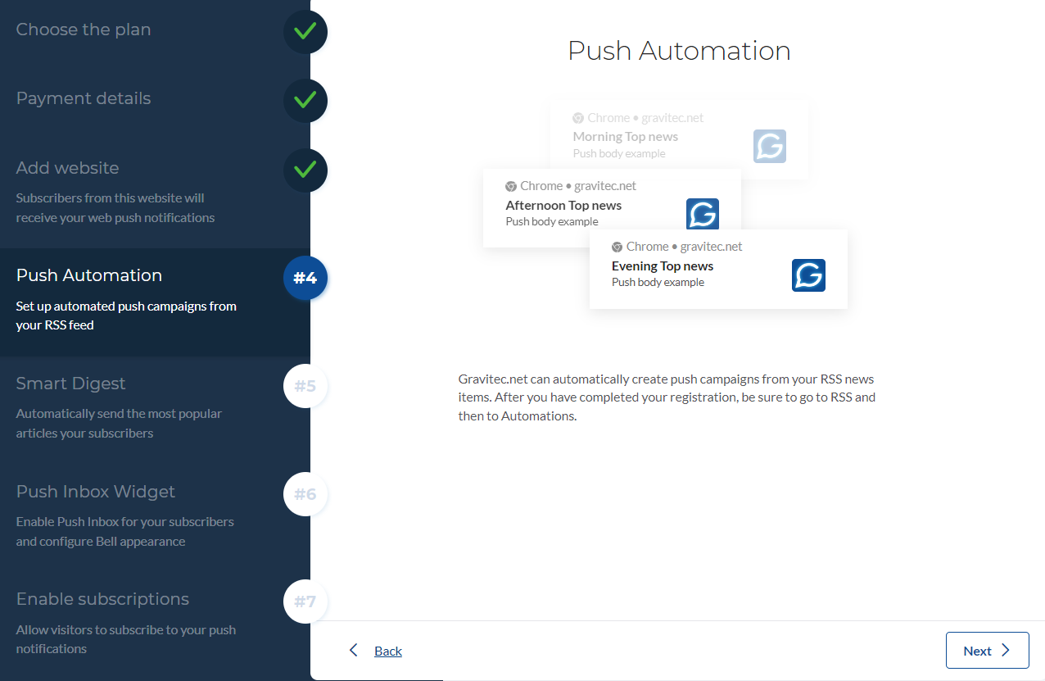
Task: Click the #7 step badge
Action: click(x=305, y=602)
